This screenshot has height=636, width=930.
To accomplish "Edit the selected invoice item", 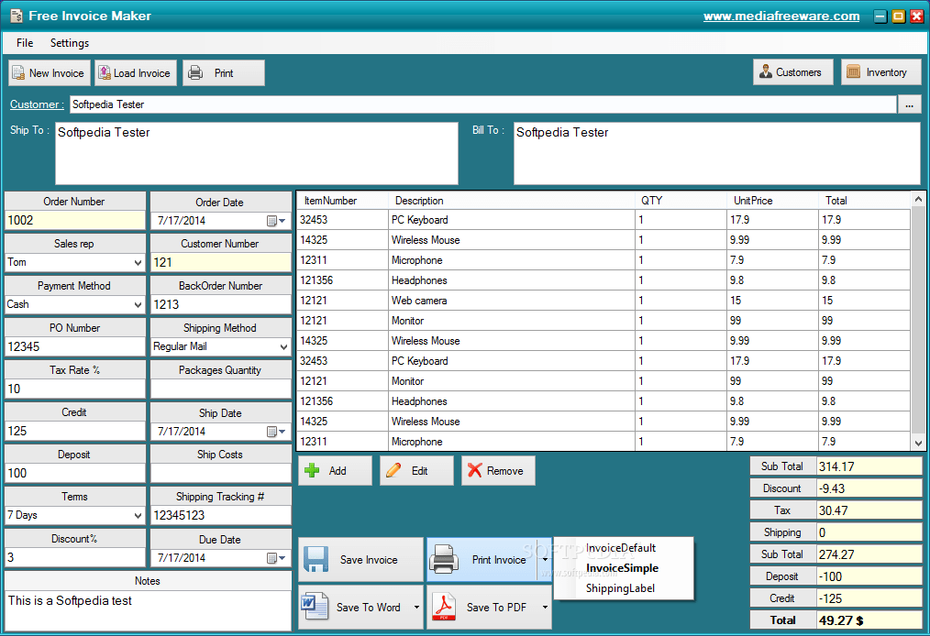I will pyautogui.click(x=415, y=470).
